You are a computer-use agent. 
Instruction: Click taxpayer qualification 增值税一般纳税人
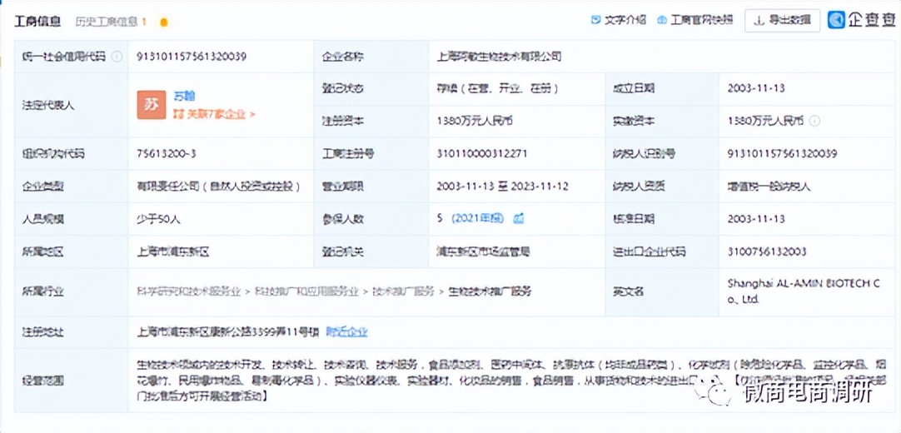pos(769,187)
